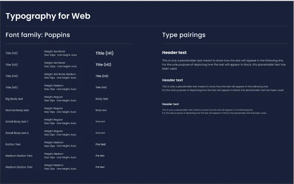Click "Body text" sample in the Small Body text 1 row
The height and width of the screenshot is (184, 294).
pos(100,122)
